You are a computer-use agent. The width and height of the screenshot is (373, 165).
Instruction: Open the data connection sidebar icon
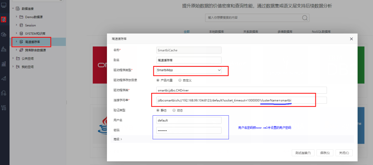(x=3, y=19)
